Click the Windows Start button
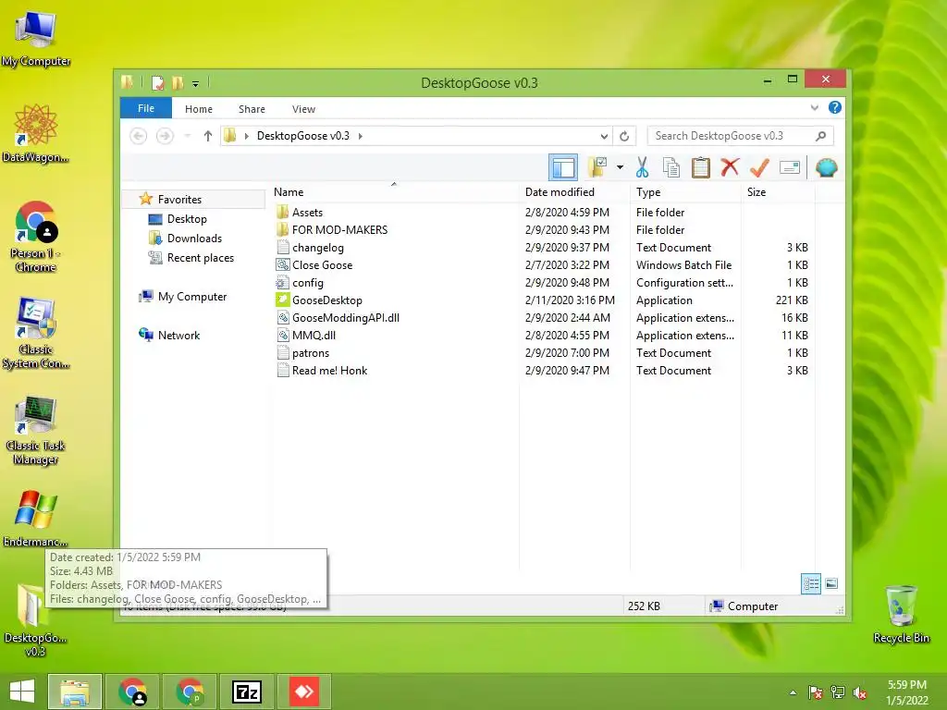Screen dimensions: 947x710 click(22, 692)
